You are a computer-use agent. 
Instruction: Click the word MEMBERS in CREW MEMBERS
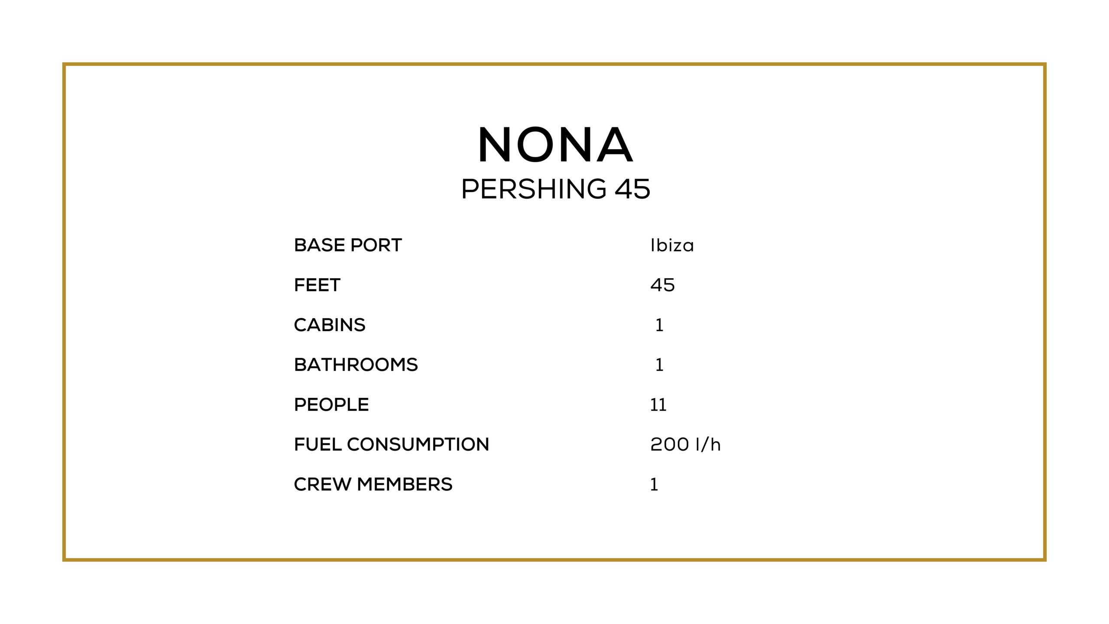(x=404, y=484)
